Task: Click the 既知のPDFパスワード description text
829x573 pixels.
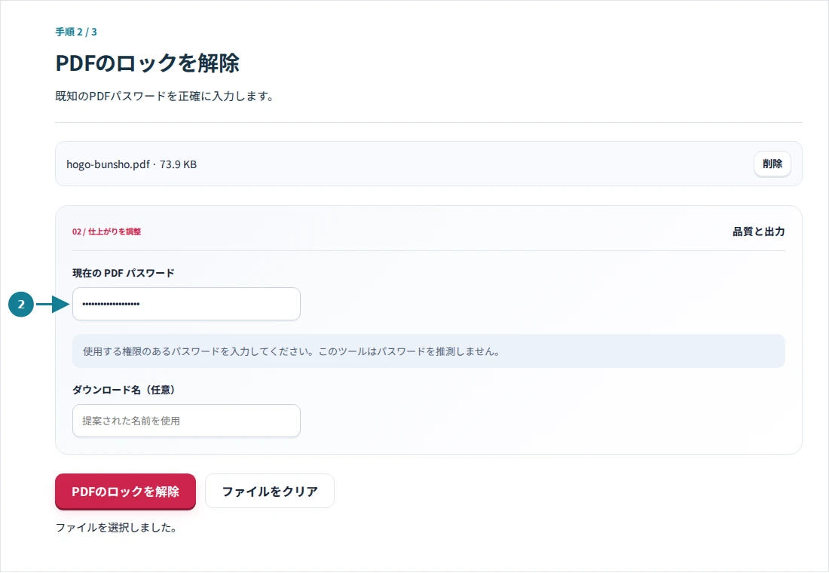Action: coord(164,97)
